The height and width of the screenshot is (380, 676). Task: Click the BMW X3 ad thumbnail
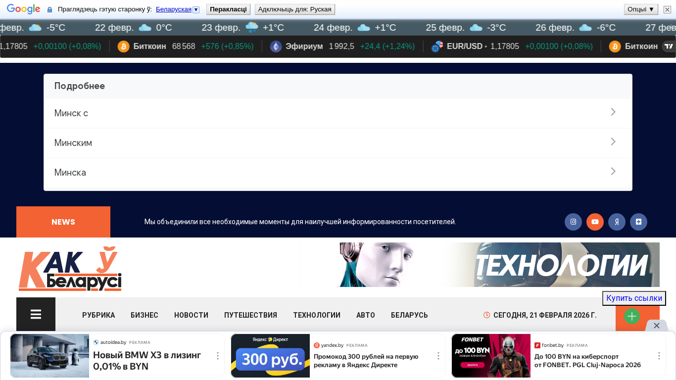pyautogui.click(x=50, y=356)
